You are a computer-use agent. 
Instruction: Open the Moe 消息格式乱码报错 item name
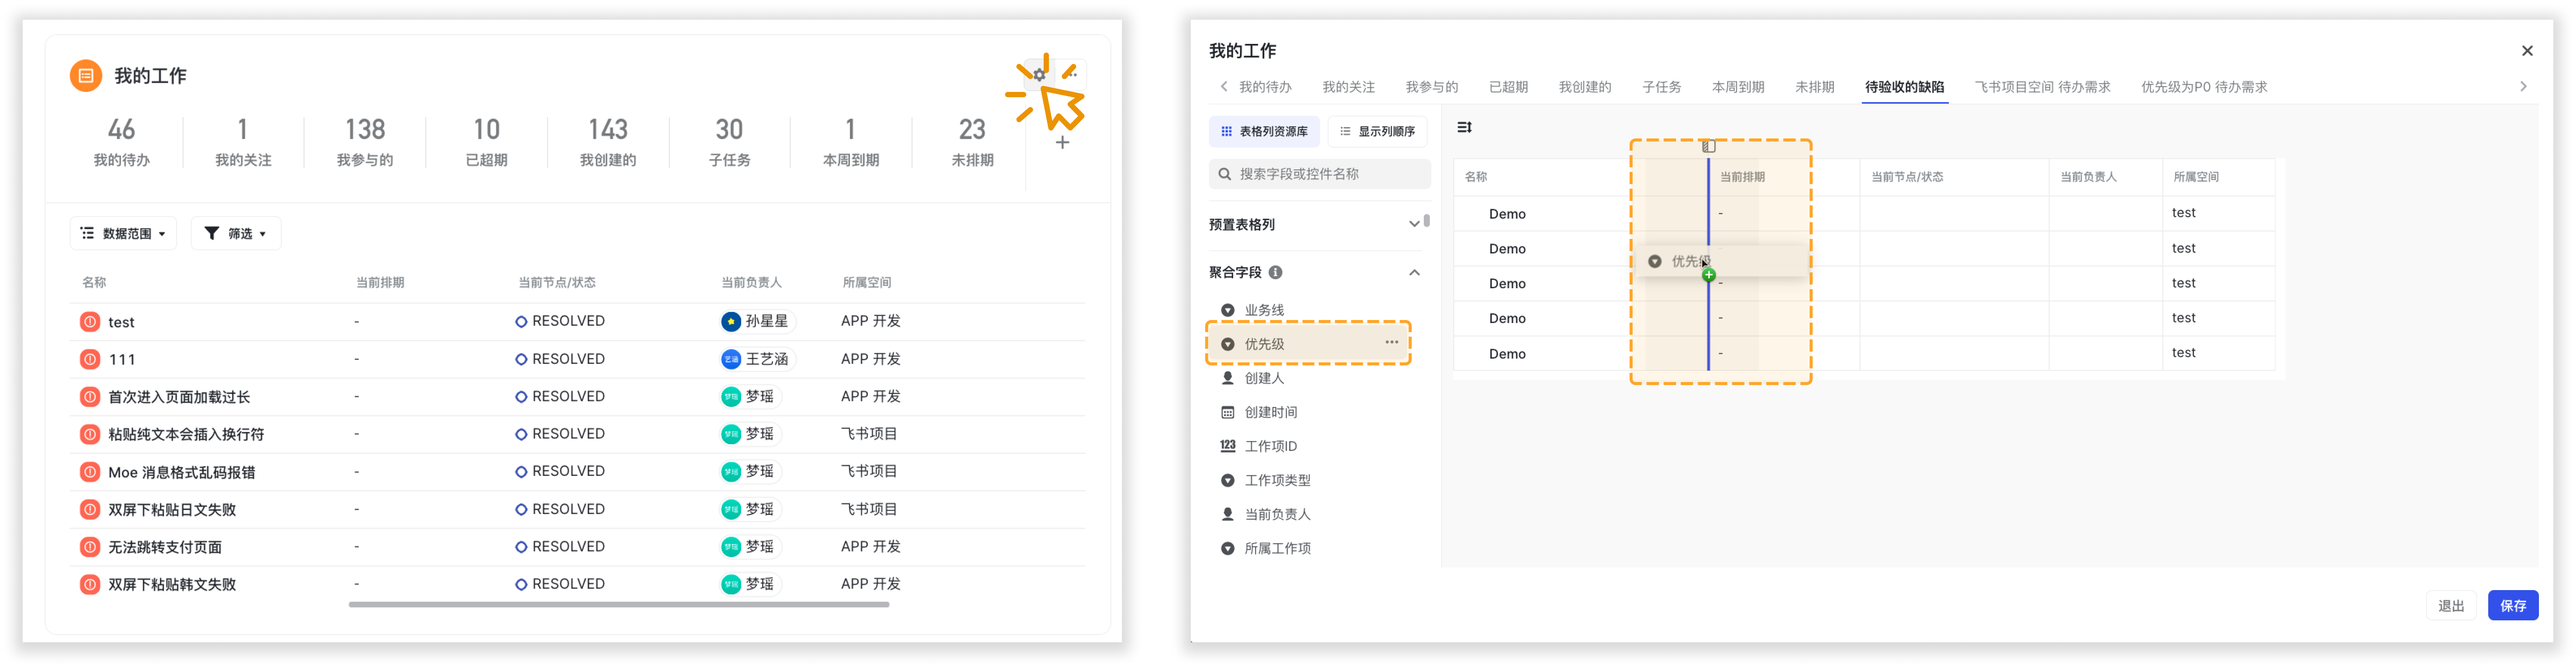tap(182, 472)
